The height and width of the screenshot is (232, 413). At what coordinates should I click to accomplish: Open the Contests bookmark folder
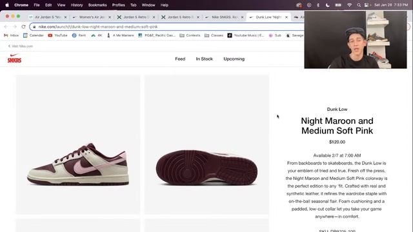[190, 35]
